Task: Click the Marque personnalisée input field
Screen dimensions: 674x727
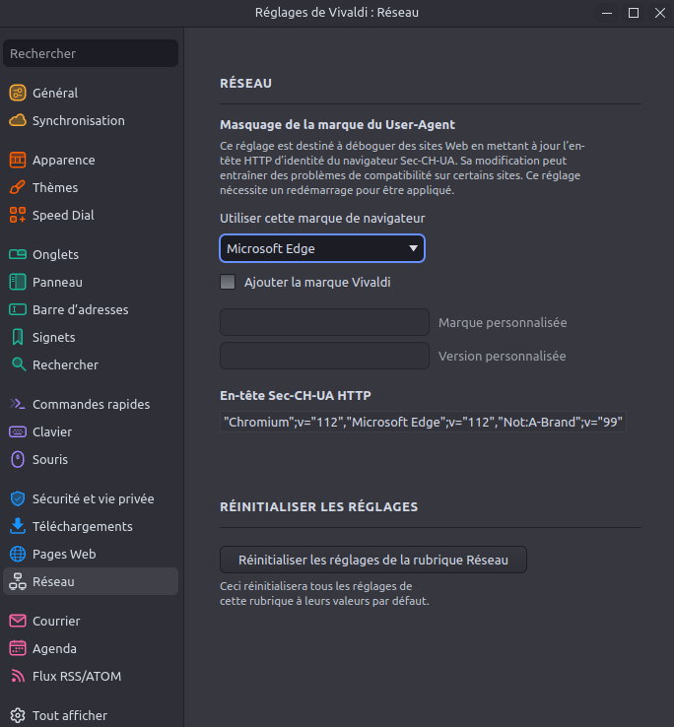Action: (324, 322)
